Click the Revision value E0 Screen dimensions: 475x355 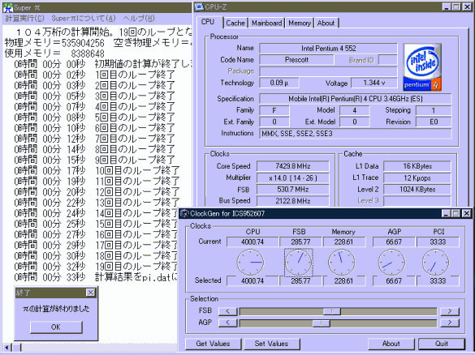[434, 122]
